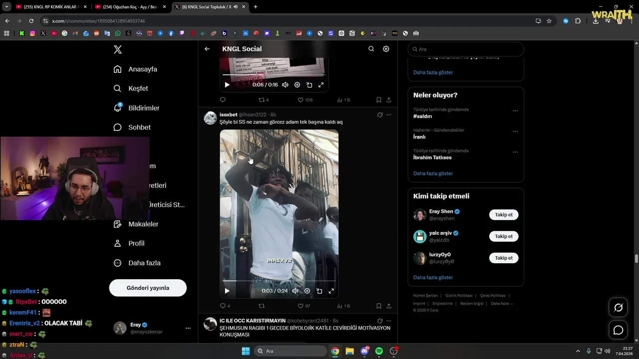Viewport: 639px width, 359px height.
Task: Open more options on isoxbet post
Action: point(389,115)
